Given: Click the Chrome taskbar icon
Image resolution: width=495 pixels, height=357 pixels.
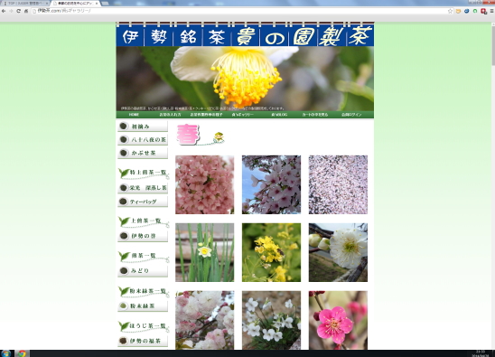Looking at the screenshot, I should coord(22,353).
